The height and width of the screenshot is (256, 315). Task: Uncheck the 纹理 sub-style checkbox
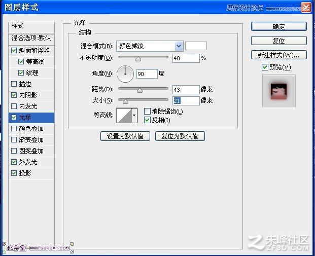pyautogui.click(x=21, y=72)
